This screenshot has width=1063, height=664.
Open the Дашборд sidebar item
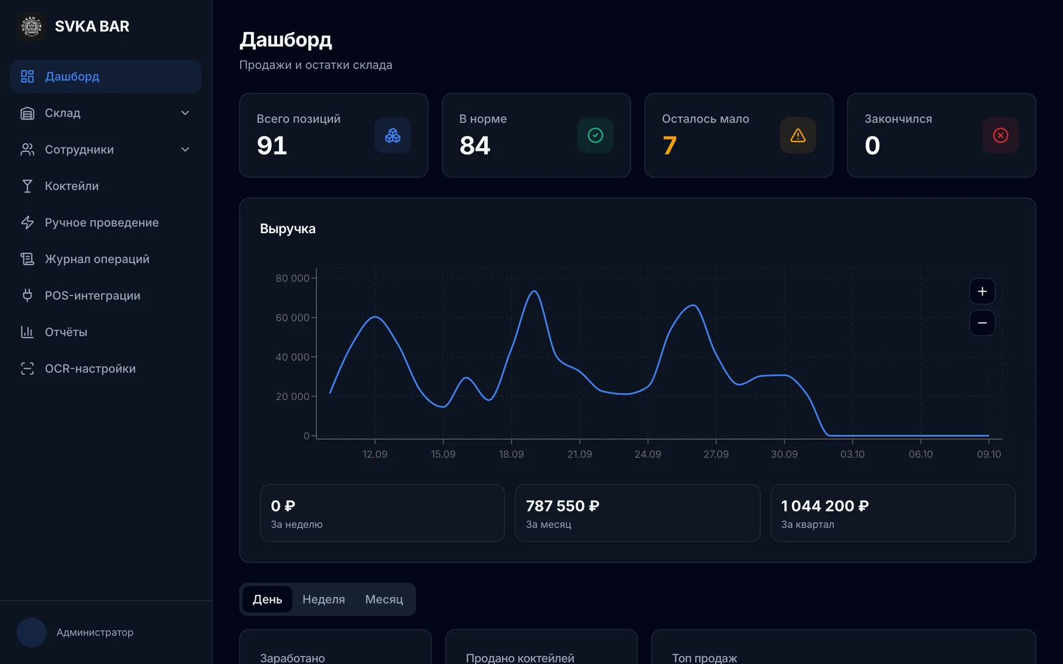106,76
